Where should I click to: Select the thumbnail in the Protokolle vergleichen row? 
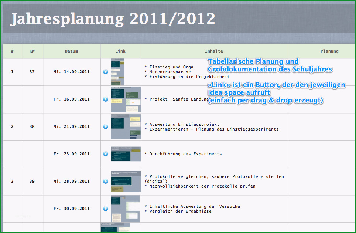(x=126, y=181)
